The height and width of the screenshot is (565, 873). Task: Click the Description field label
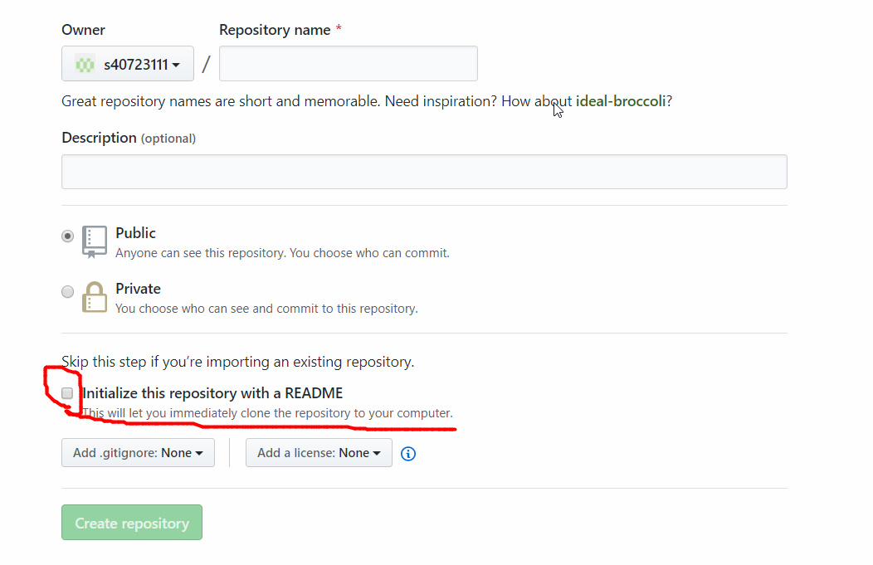pos(99,138)
